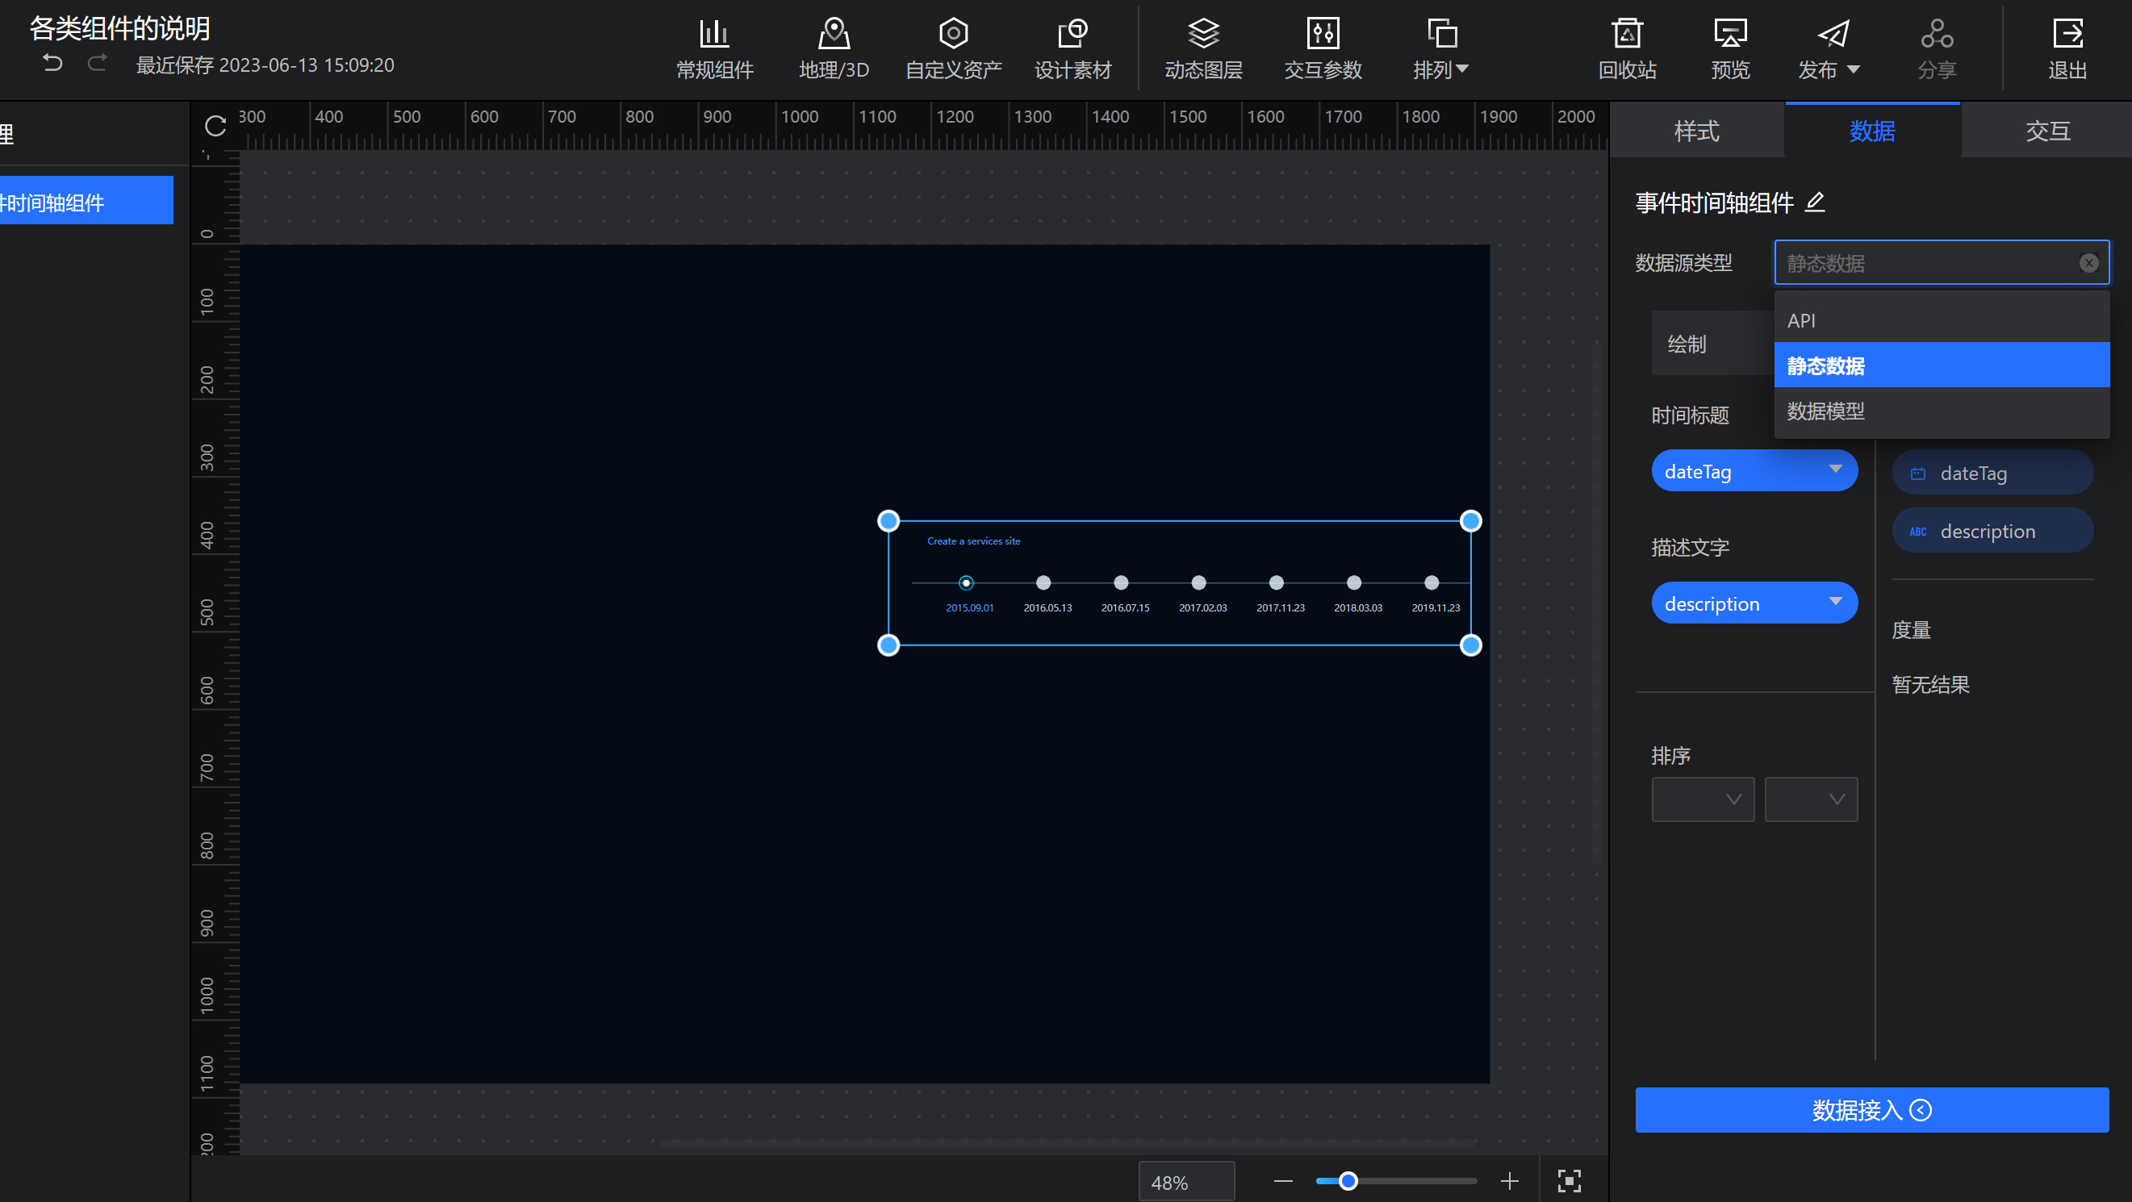
Task: Expand the dateTag field dropdown
Action: (1835, 470)
